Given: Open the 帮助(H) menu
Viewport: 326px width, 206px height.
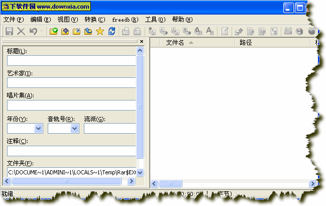Looking at the screenshot, I should (x=182, y=20).
